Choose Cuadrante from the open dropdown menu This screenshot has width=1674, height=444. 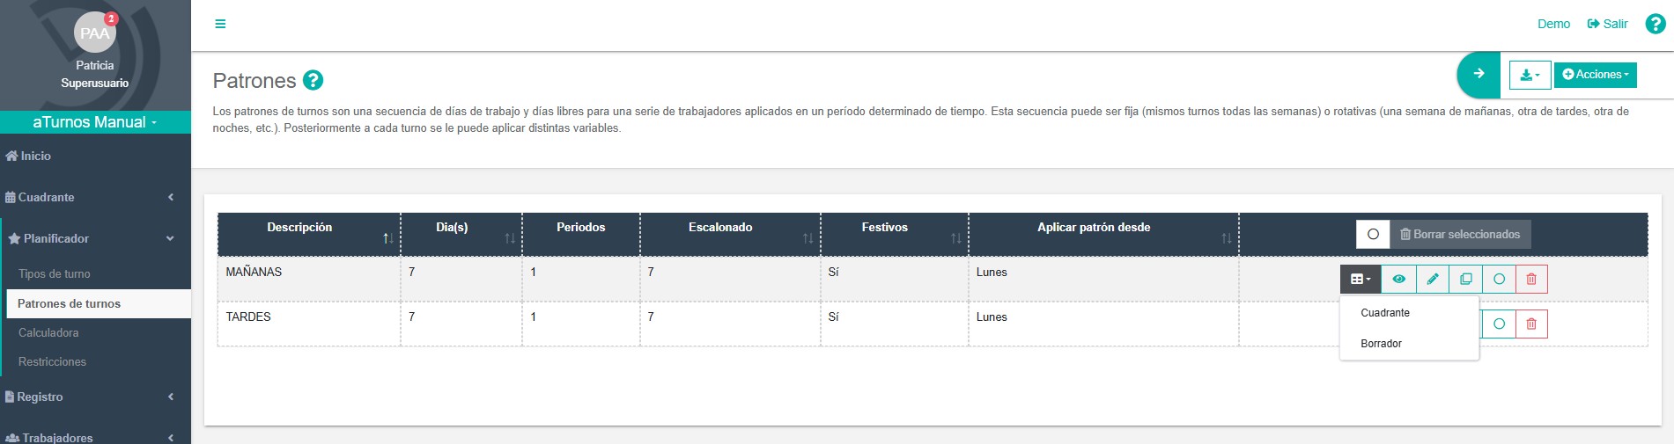1385,313
